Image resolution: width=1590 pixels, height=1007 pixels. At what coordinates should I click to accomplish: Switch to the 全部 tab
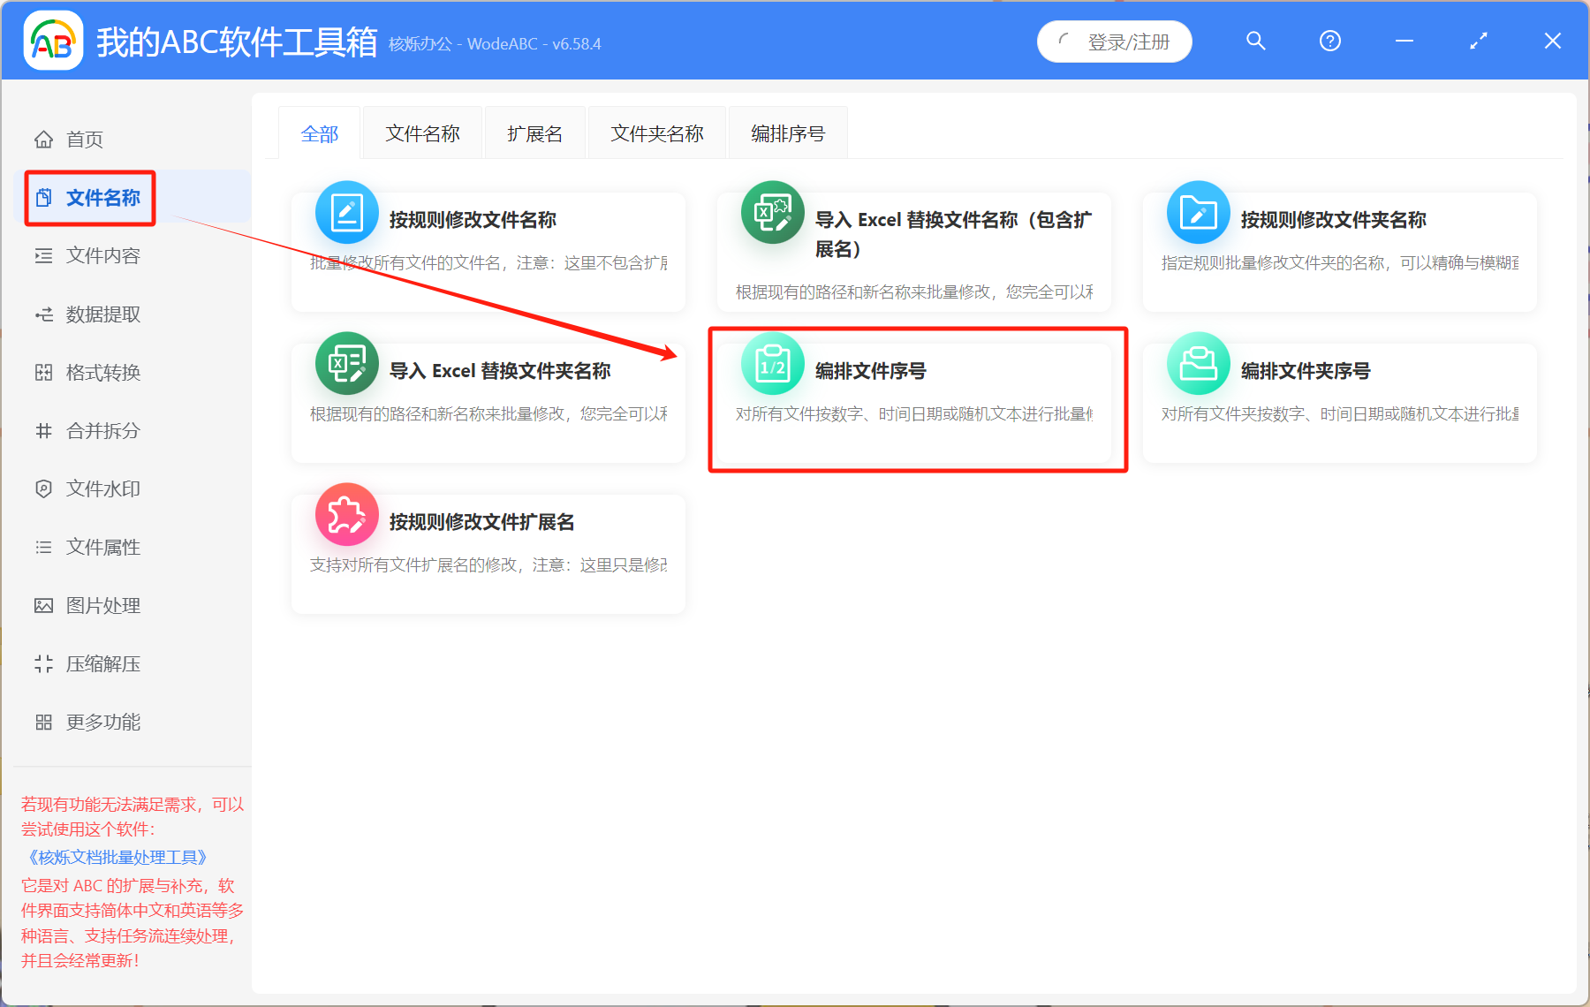[320, 132]
